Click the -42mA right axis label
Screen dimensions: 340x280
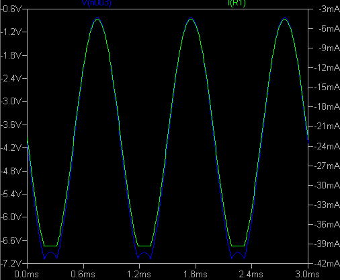coord(327,263)
